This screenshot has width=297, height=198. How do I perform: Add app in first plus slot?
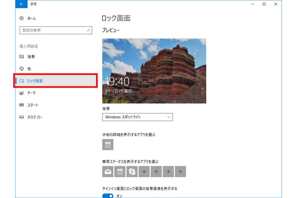pyautogui.click(x=144, y=171)
